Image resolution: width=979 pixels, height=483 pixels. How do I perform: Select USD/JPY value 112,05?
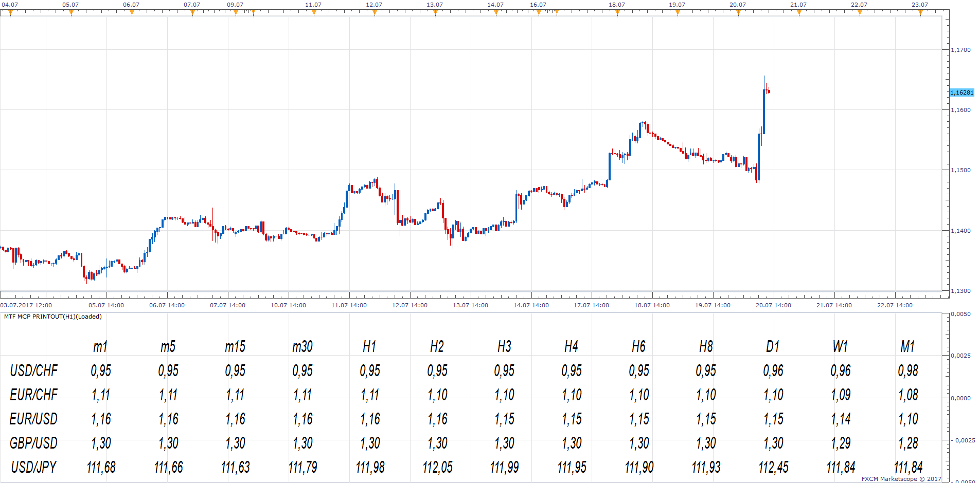437,468
